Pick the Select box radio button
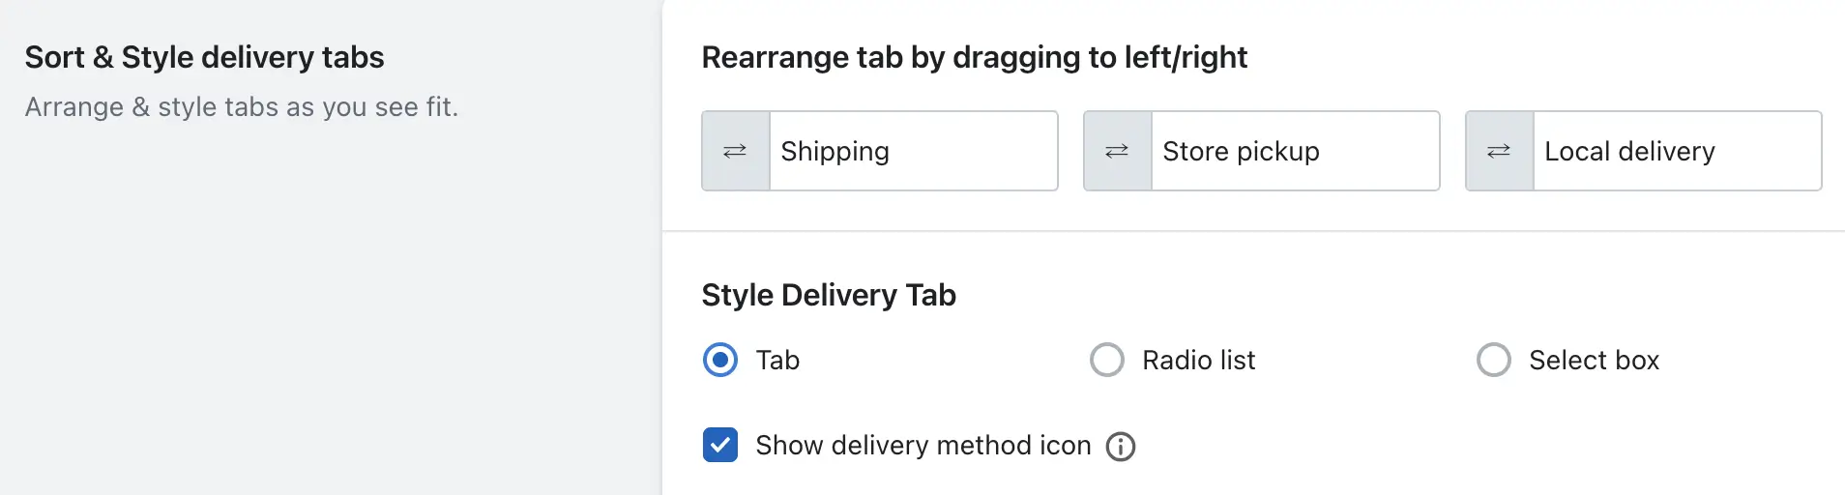 tap(1494, 360)
